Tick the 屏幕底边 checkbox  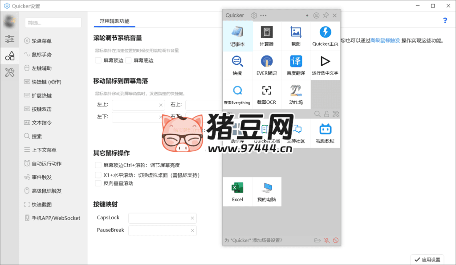pos(129,60)
